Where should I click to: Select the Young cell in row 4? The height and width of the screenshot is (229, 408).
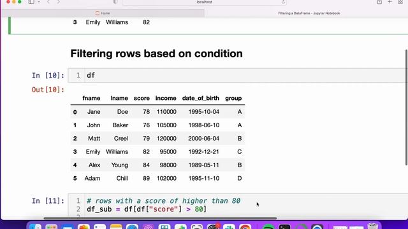pyautogui.click(x=120, y=165)
